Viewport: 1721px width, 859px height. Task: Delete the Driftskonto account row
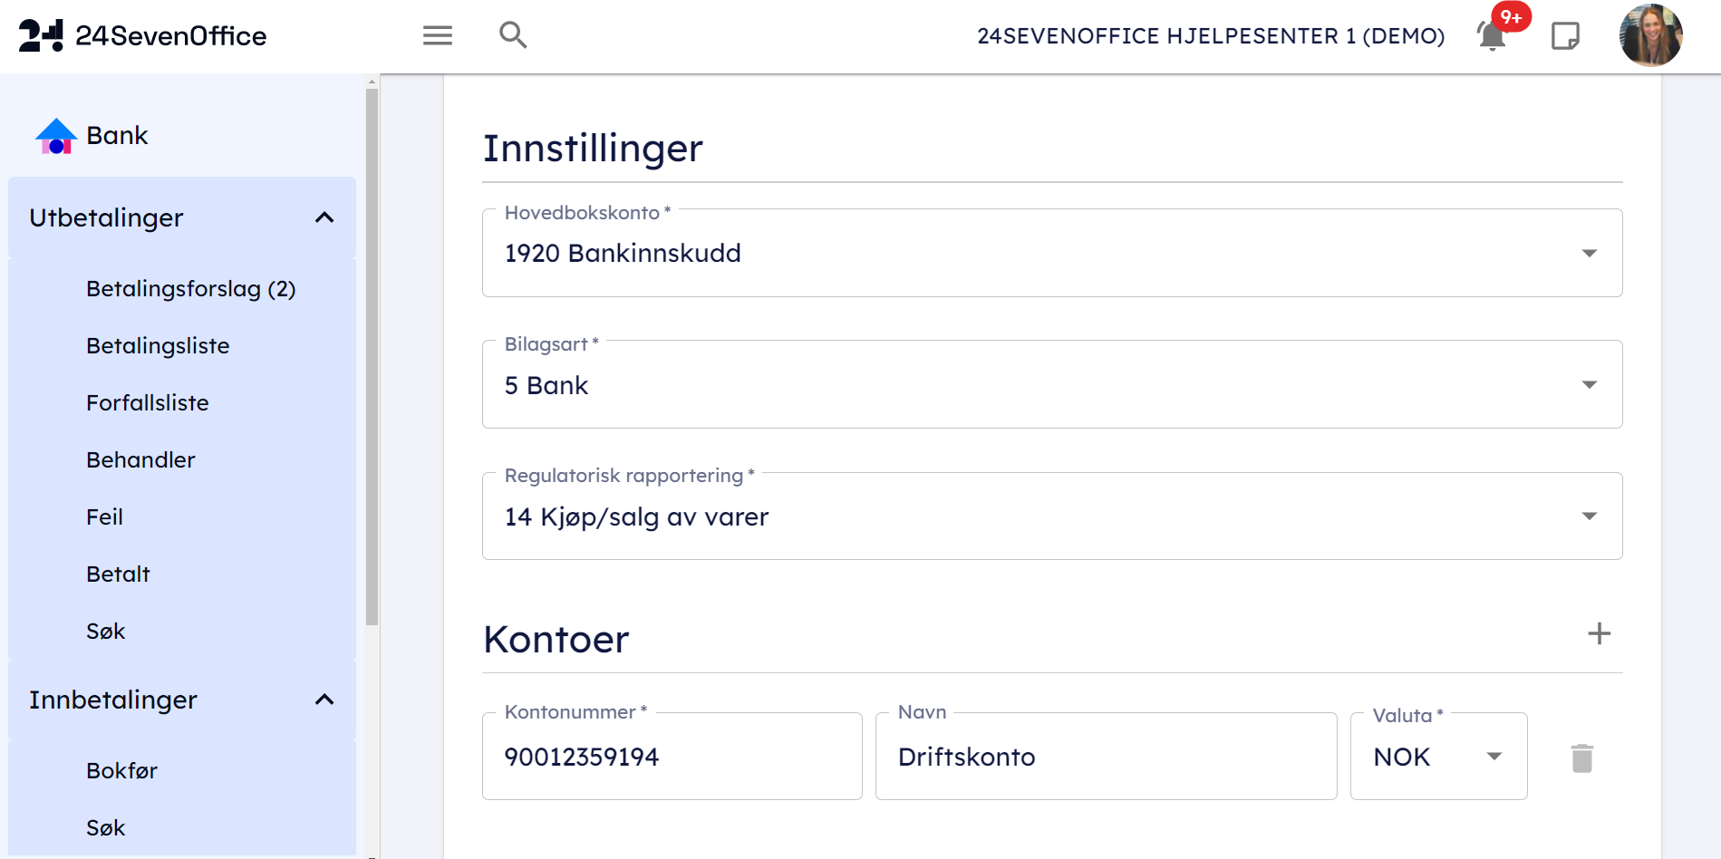[x=1581, y=758]
